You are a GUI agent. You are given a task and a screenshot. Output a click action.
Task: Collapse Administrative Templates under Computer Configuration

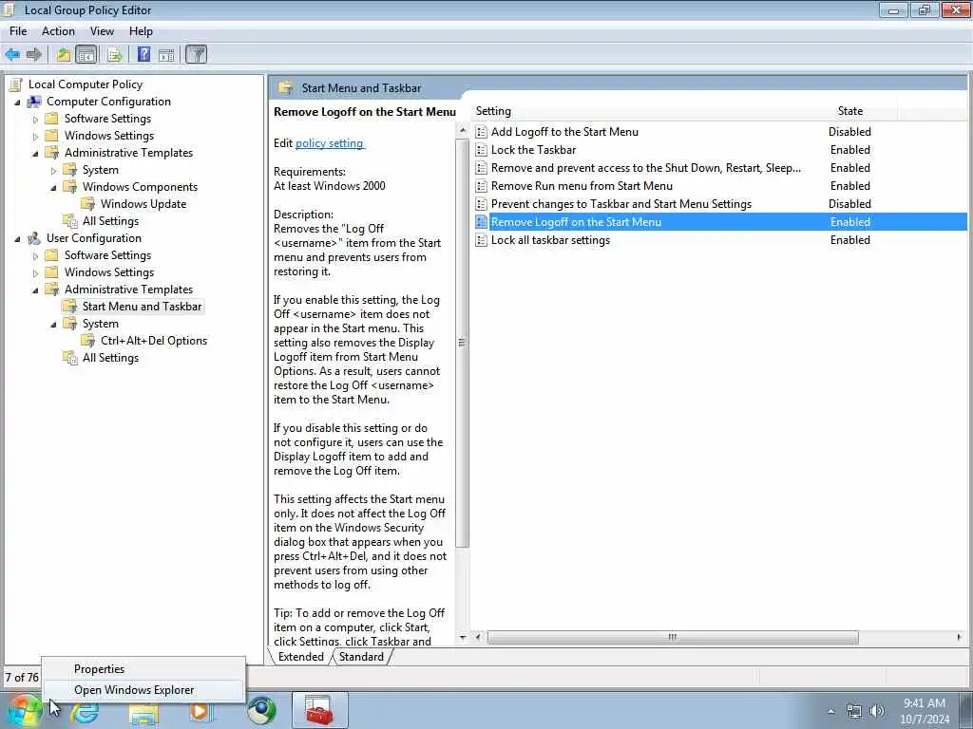click(x=35, y=153)
